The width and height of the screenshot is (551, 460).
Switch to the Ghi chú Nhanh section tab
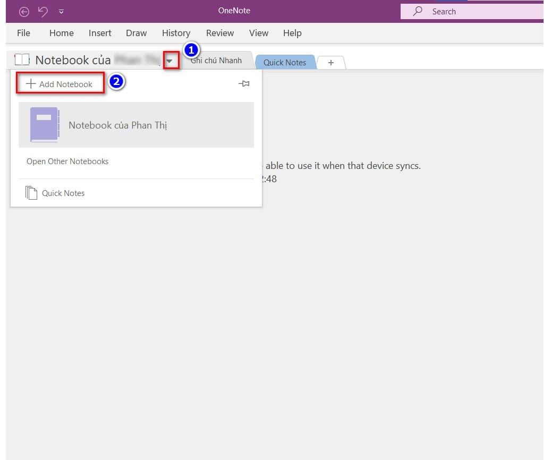[x=216, y=61]
